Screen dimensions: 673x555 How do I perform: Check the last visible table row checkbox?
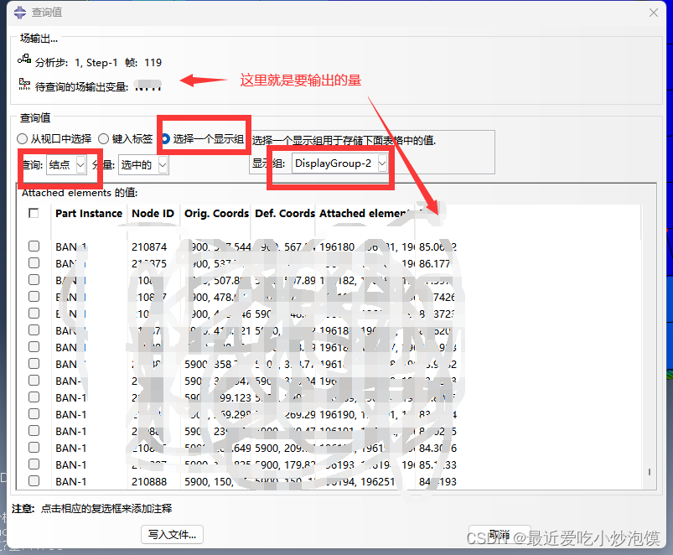32,481
